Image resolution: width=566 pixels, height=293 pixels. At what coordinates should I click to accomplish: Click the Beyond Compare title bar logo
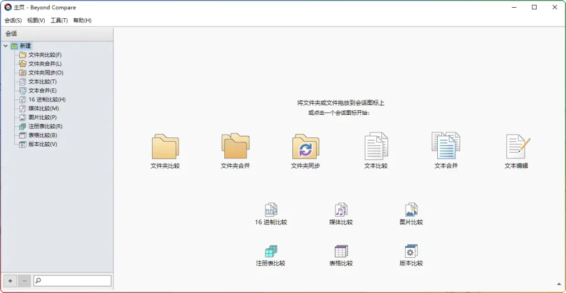(x=8, y=7)
